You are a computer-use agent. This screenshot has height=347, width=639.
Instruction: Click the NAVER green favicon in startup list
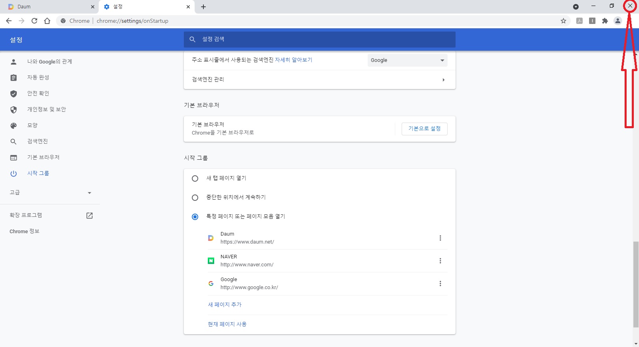point(211,261)
